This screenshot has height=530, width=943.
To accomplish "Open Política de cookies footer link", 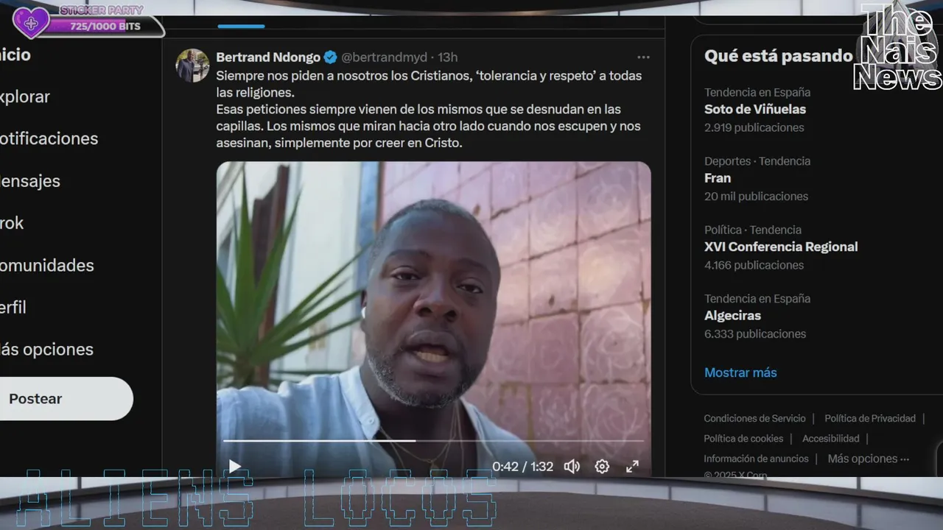I will tap(743, 438).
